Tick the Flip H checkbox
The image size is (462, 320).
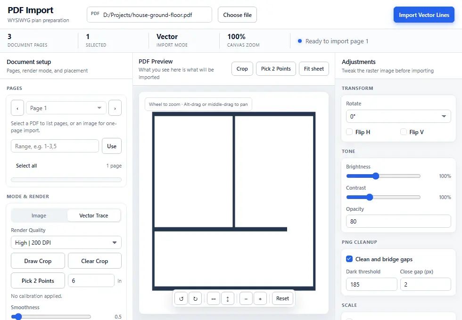point(349,132)
